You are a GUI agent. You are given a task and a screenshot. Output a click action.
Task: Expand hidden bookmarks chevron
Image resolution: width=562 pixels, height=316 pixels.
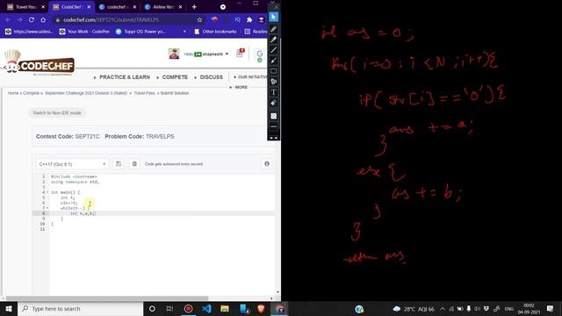pos(184,32)
